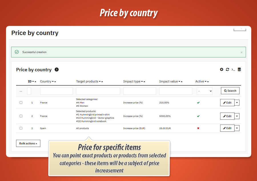Expand the Bulk actions menu
The width and height of the screenshot is (257, 181).
tap(28, 143)
